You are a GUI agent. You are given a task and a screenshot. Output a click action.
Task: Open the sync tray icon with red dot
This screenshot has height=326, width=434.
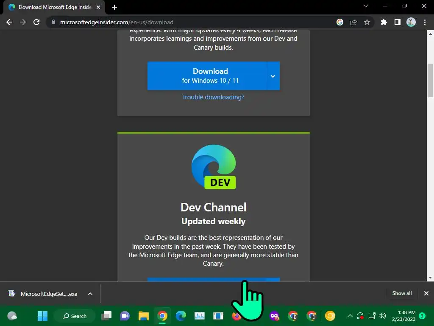click(x=360, y=316)
